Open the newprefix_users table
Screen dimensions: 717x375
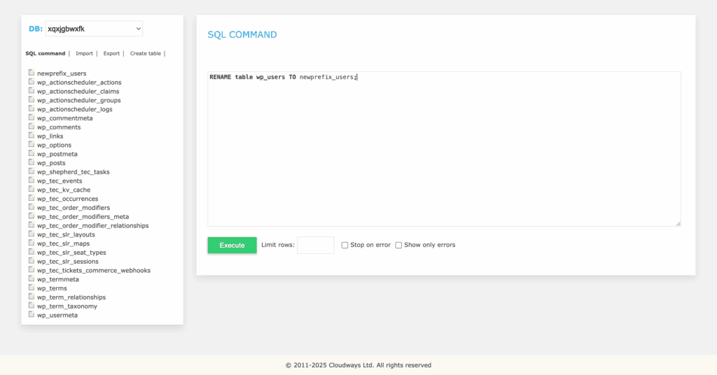[x=62, y=73]
